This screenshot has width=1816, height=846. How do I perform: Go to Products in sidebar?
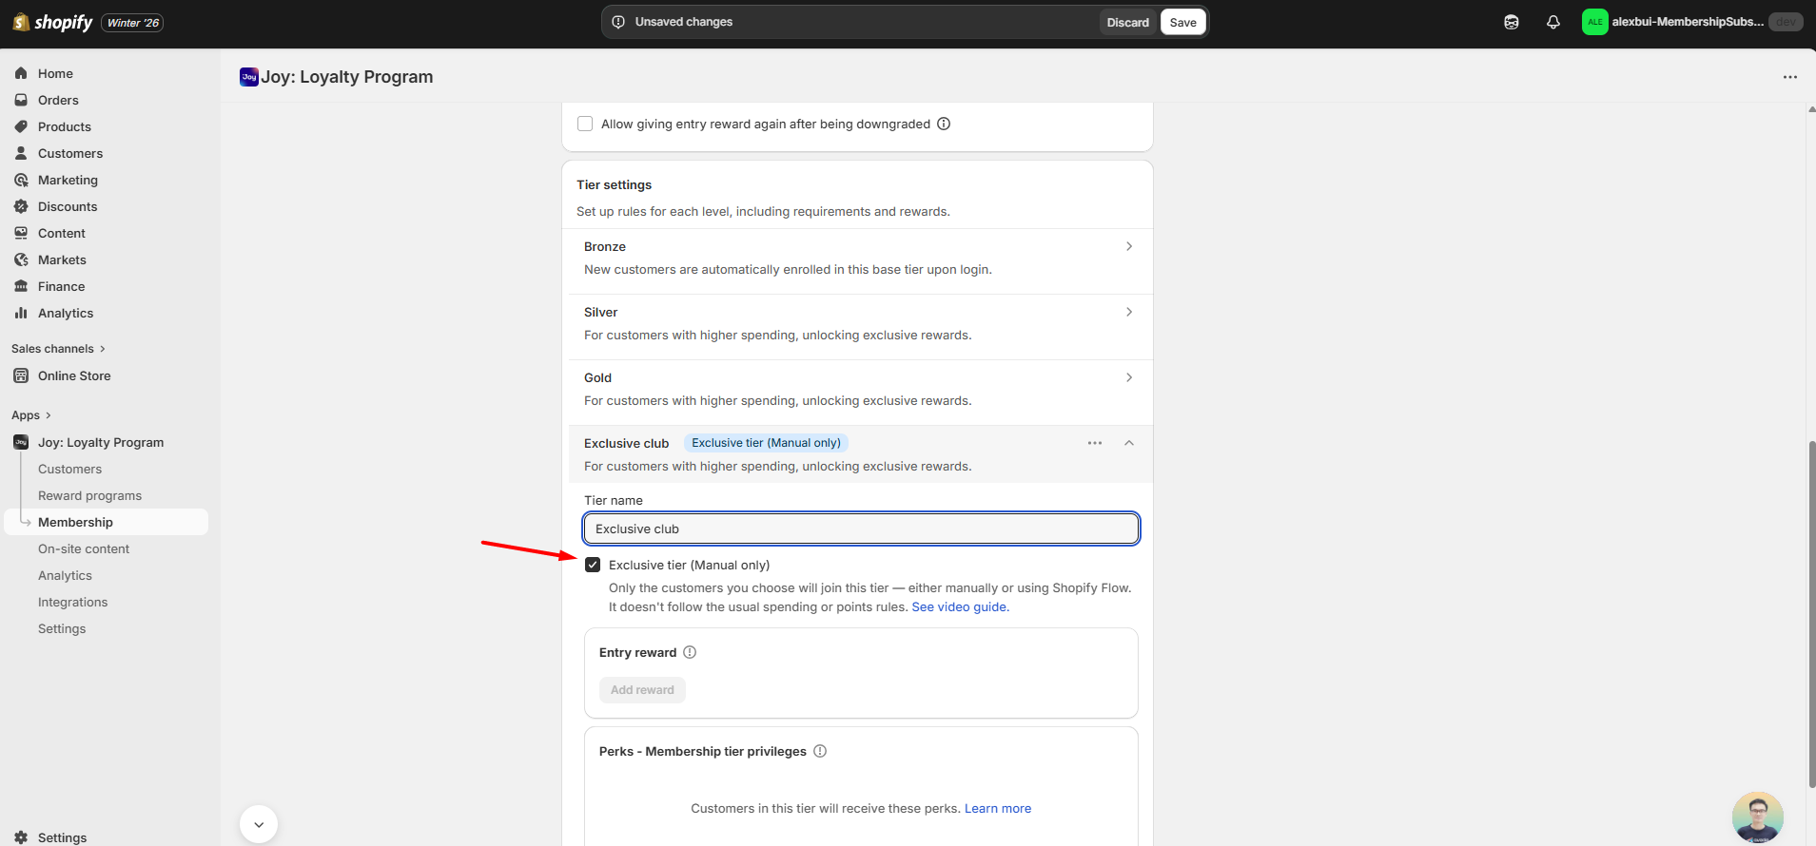65,126
